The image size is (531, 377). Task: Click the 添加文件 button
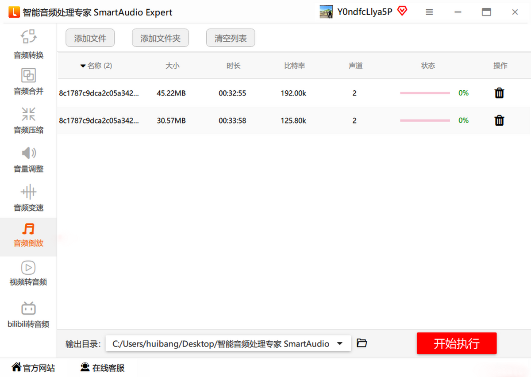[x=90, y=38]
